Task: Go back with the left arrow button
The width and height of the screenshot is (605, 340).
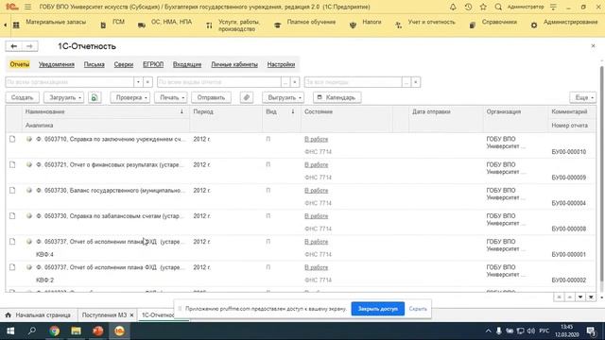Action: tap(14, 46)
